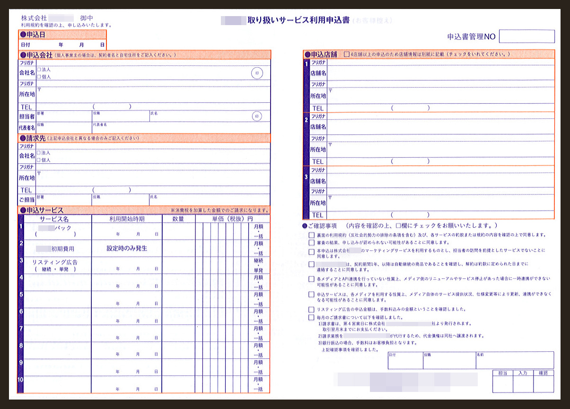Click the 利用開始時期 column header
570x409 pixels.
pos(127,219)
